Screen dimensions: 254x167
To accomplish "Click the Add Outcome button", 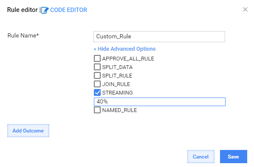I will (28, 131).
